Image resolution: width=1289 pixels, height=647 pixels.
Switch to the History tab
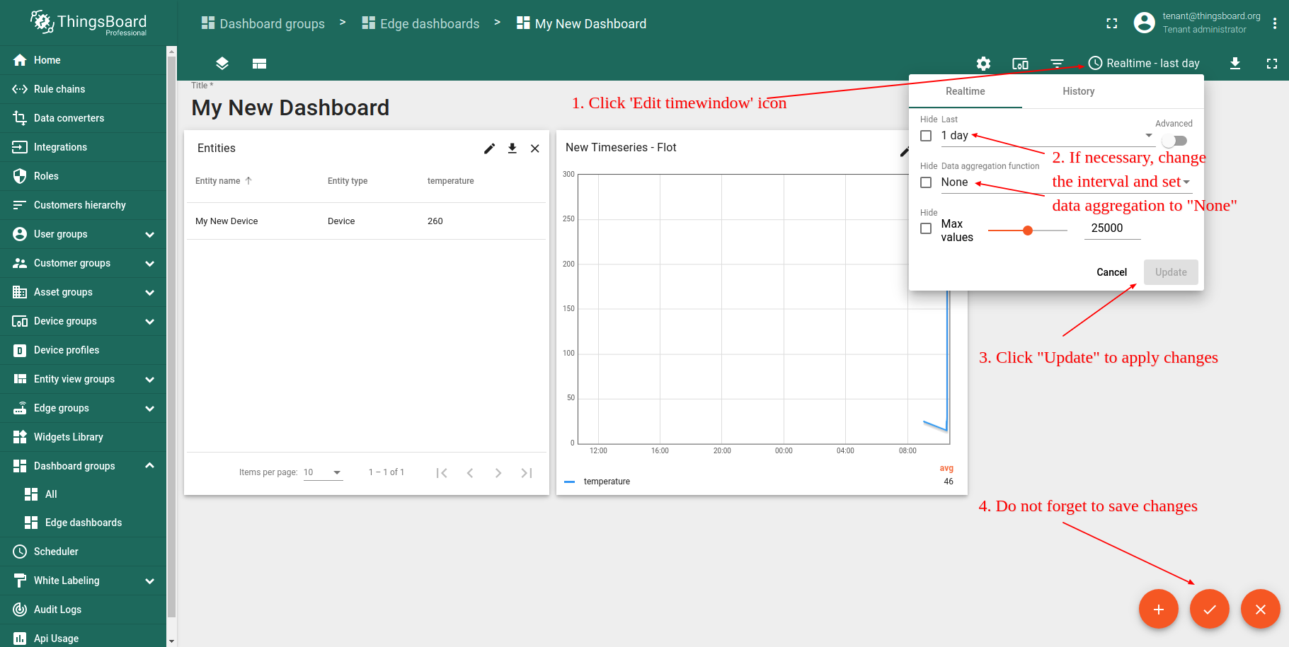[1078, 91]
